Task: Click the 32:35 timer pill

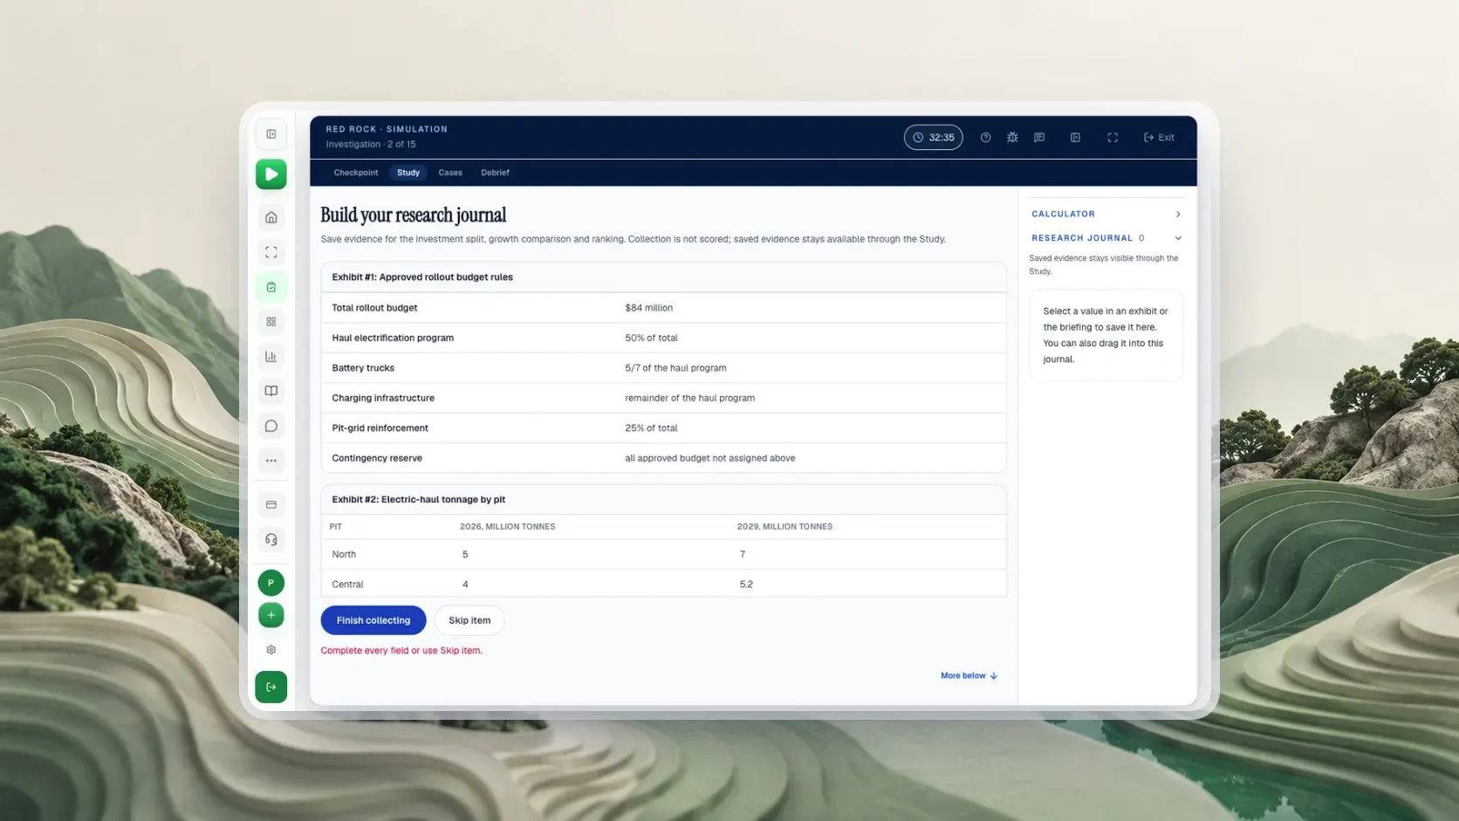Action: click(933, 137)
